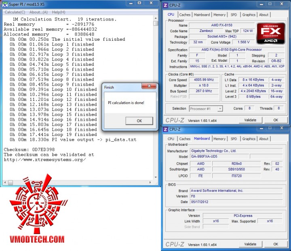Click Validate in the top CPU-Z window
The height and width of the screenshot is (251, 291).
click(x=250, y=120)
